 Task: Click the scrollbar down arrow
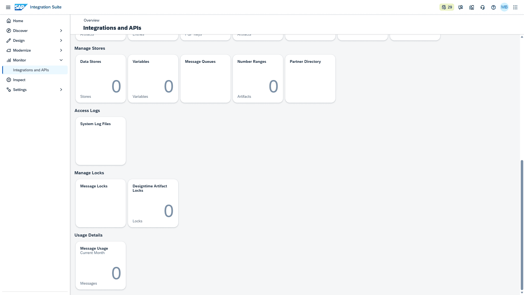click(522, 293)
